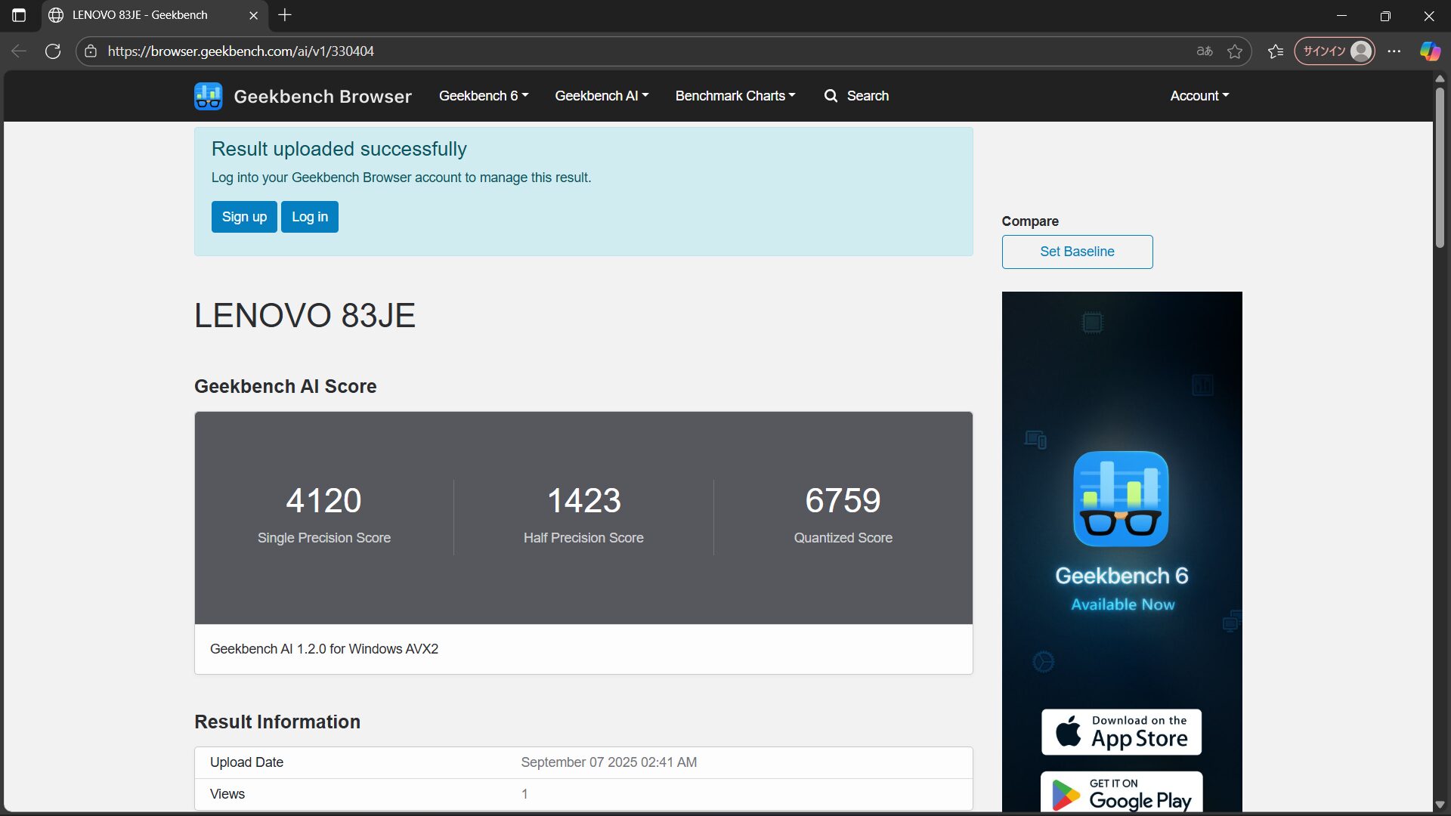The image size is (1451, 816).
Task: Click the Set Baseline button
Action: click(1077, 252)
